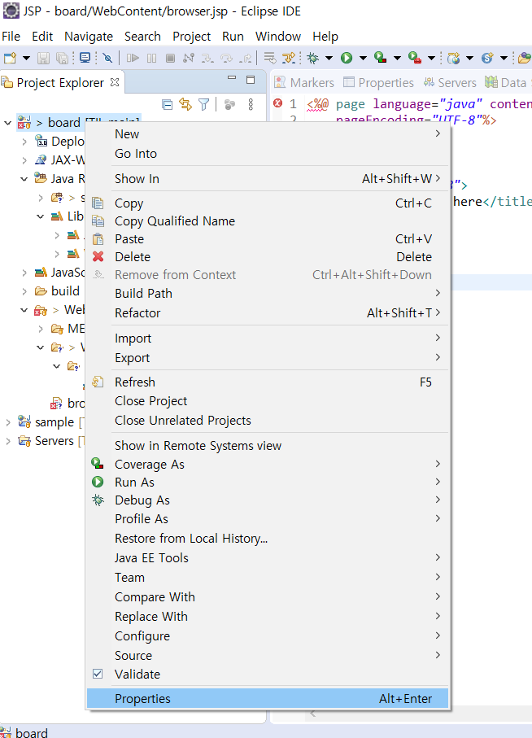Maximize the Project Explorer panel
532x738 pixels.
coord(251,80)
